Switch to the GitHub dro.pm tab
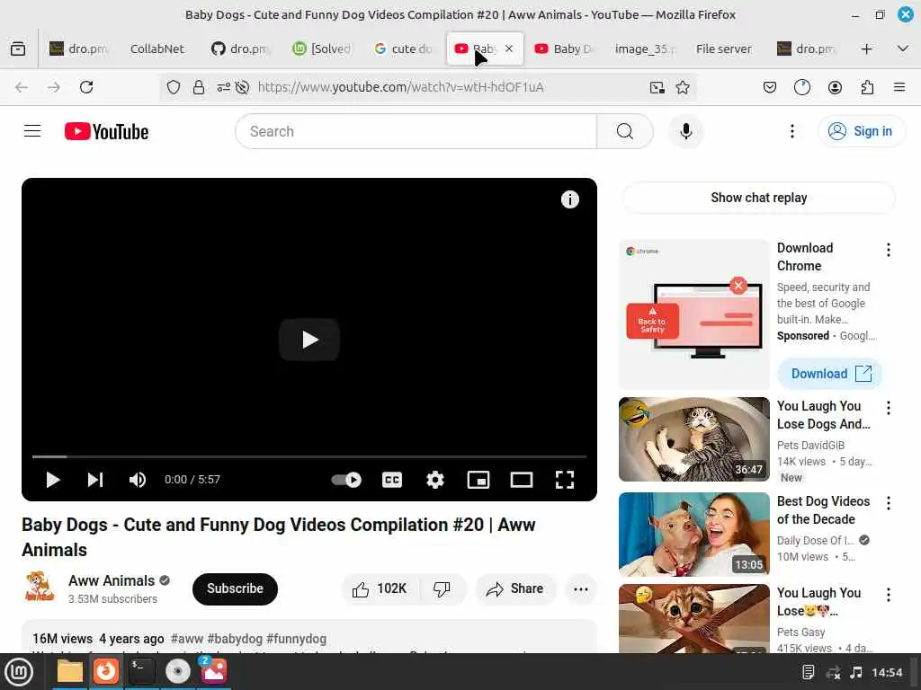This screenshot has height=690, width=921. pyautogui.click(x=239, y=49)
